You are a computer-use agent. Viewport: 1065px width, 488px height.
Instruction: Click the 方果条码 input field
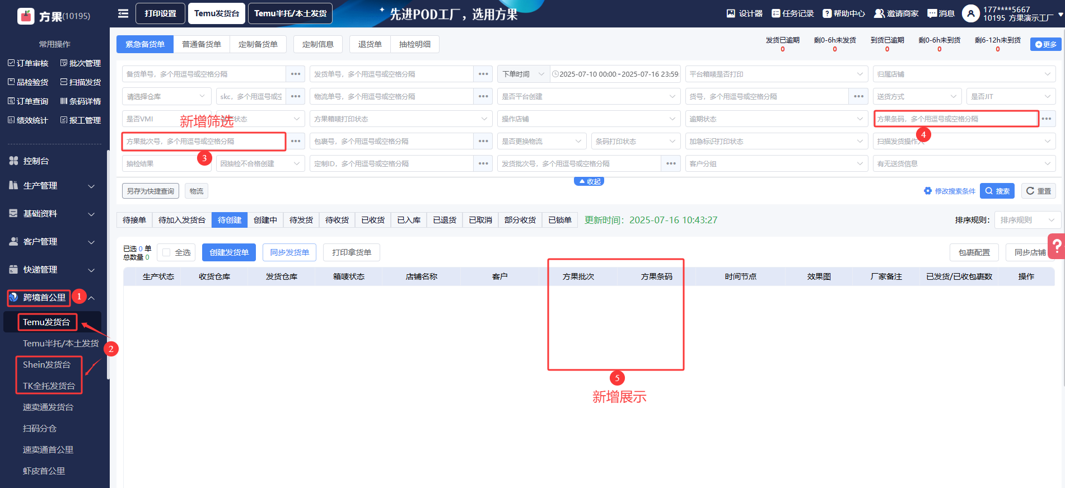[956, 119]
